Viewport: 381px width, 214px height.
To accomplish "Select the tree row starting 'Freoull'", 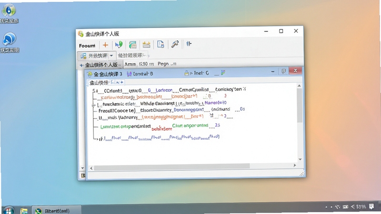I will point(171,110).
